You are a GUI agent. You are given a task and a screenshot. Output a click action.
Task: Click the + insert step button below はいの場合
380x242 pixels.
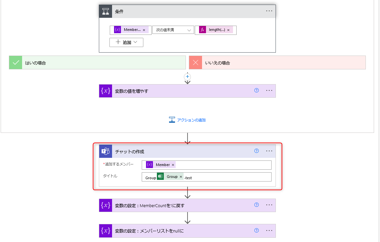pos(187,77)
